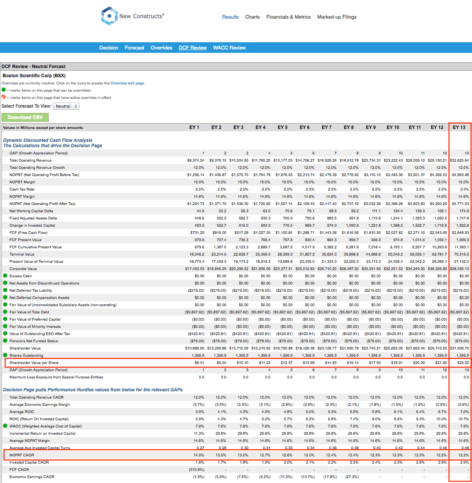Click NOPAT CAGR EY 1 value 14.9%
The width and height of the screenshot is (472, 483).
point(199,455)
